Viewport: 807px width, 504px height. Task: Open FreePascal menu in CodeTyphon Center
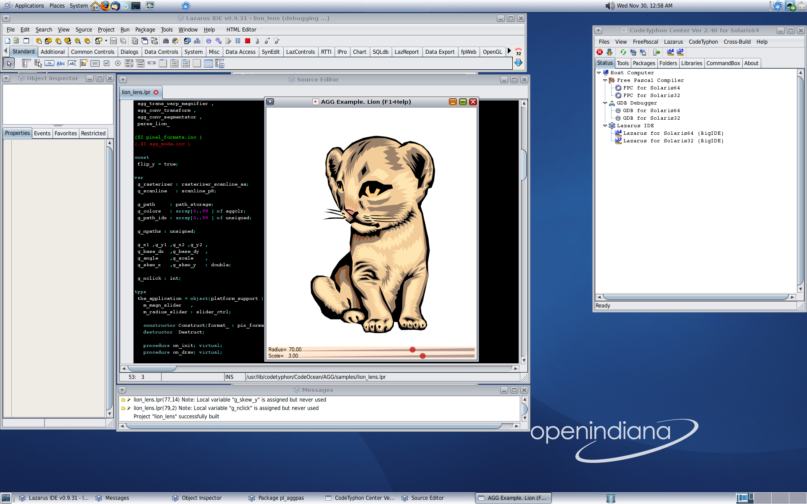[645, 42]
